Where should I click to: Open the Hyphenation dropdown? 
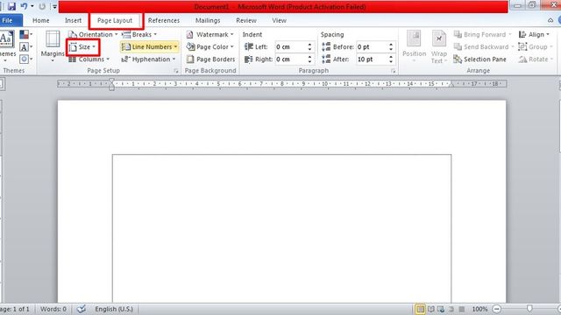[x=149, y=59]
